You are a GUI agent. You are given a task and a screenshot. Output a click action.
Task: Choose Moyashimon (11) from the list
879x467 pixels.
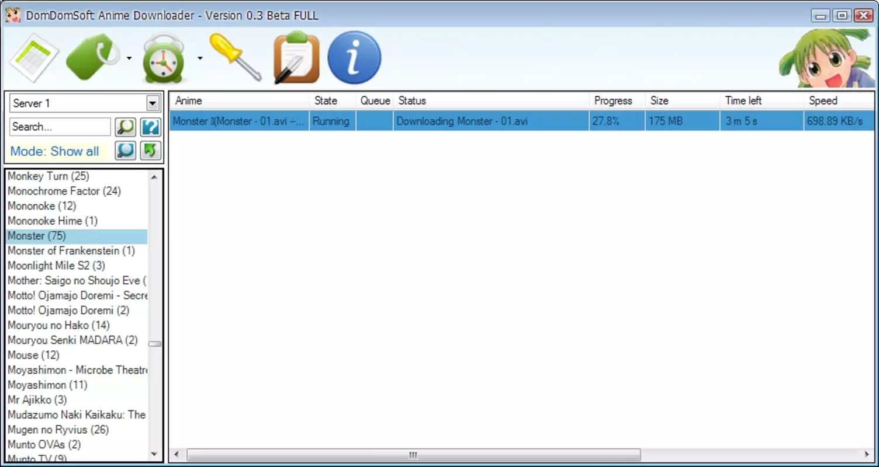tap(77, 385)
